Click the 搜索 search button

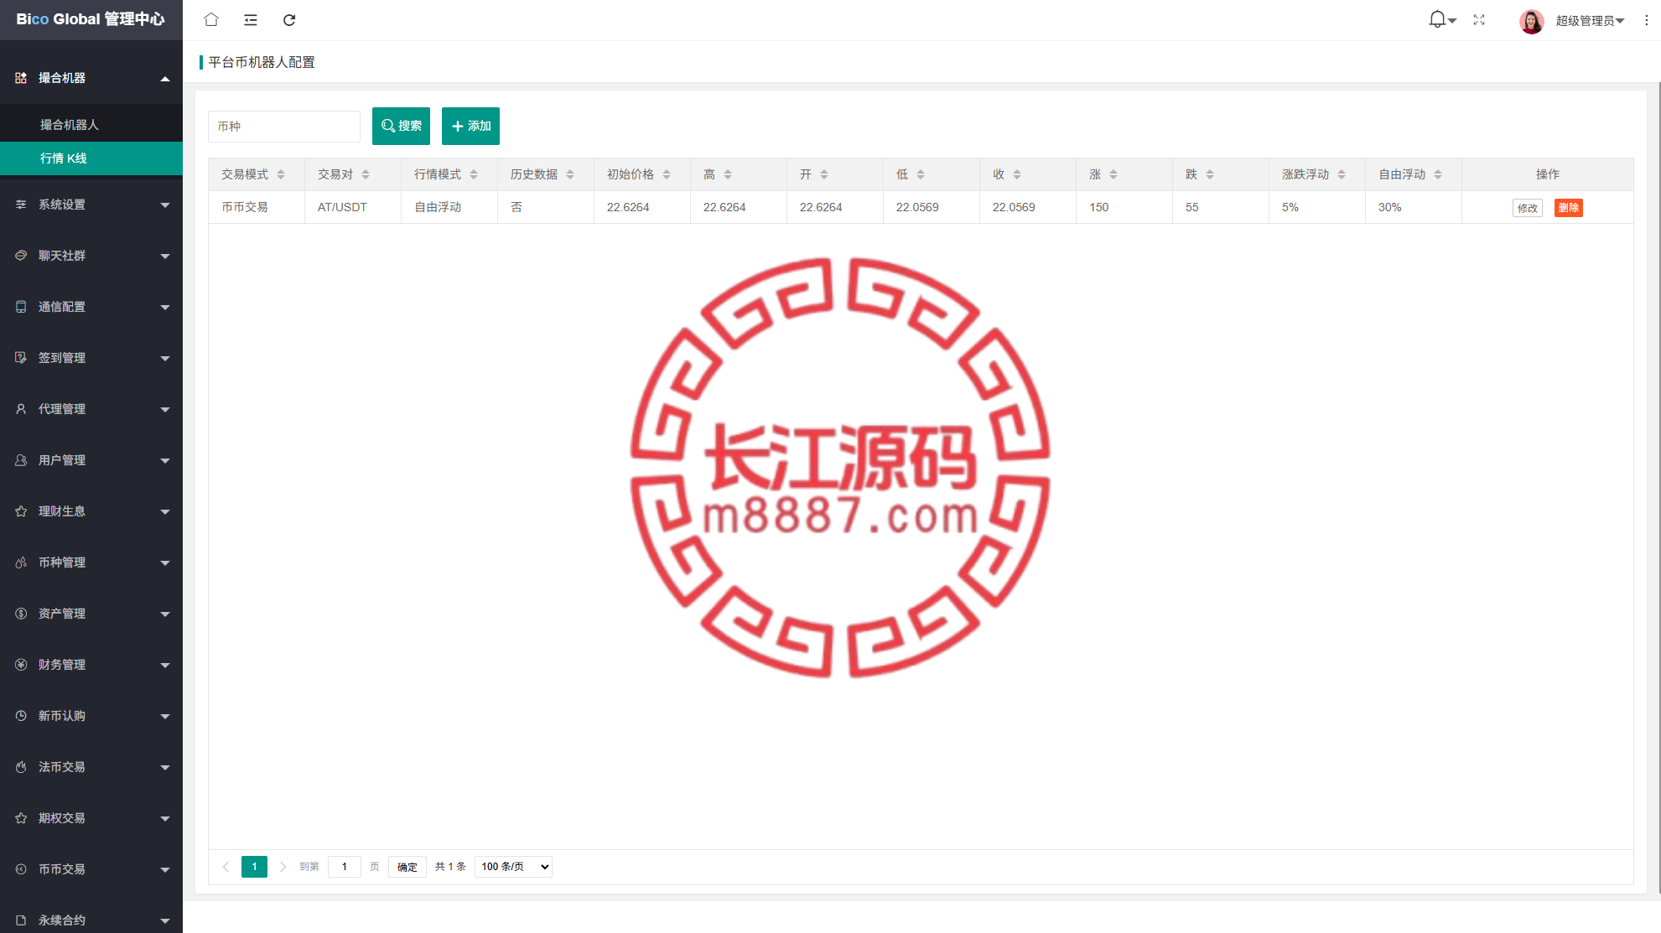[401, 126]
